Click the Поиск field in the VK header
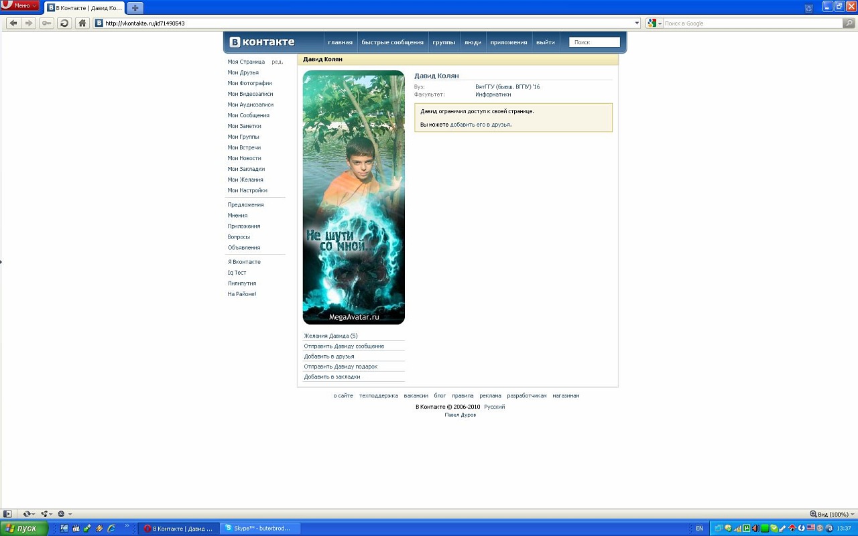The image size is (858, 536). [595, 42]
